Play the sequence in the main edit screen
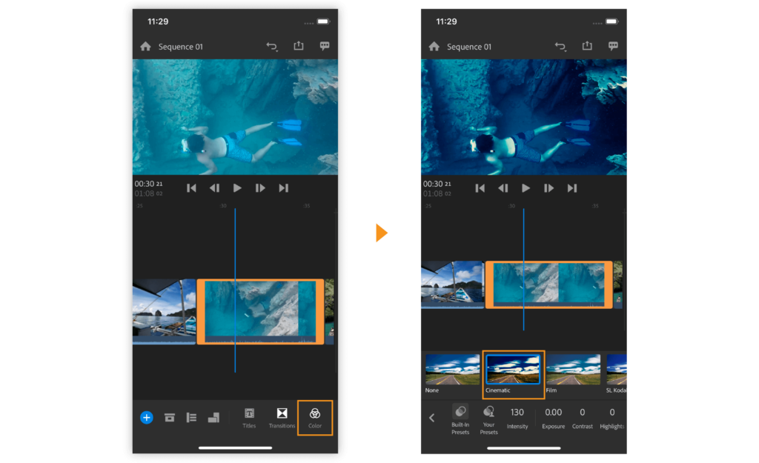 pos(237,188)
